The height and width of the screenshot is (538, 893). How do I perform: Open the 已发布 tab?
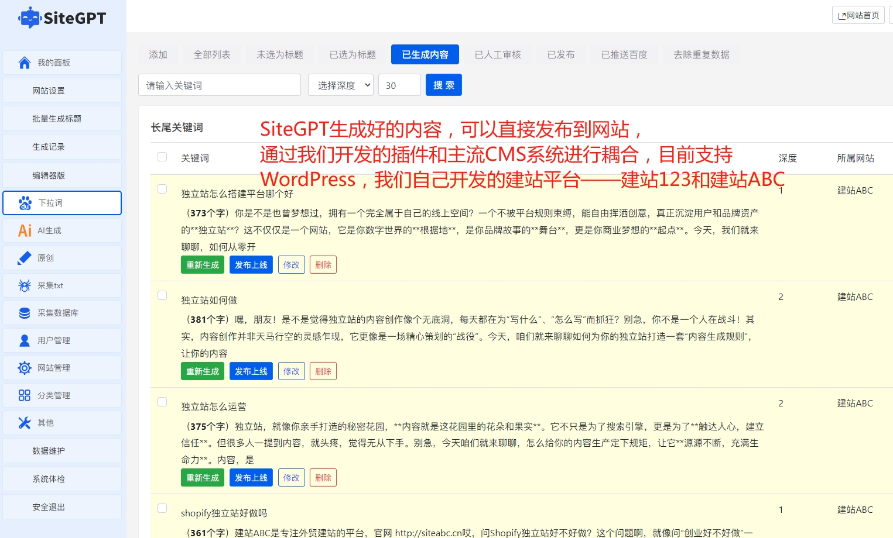point(561,54)
